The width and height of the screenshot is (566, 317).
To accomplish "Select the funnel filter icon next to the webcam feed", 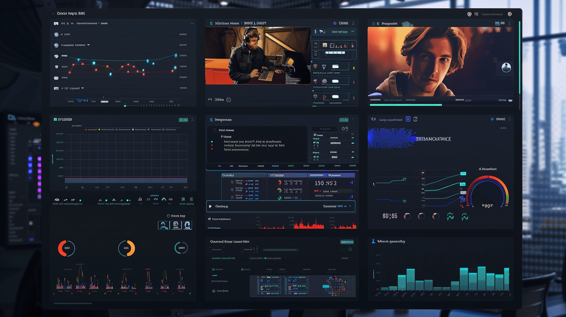I will pyautogui.click(x=323, y=67).
